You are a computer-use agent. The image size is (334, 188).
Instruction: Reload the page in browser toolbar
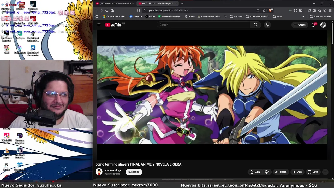click(x=107, y=10)
